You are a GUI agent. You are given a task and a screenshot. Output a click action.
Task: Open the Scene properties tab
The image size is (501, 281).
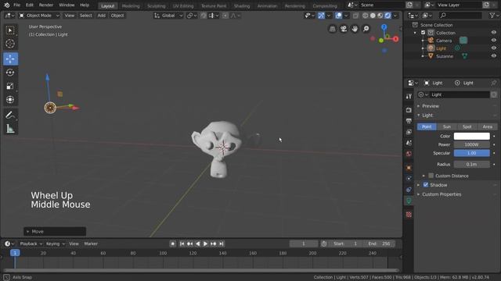click(x=409, y=143)
